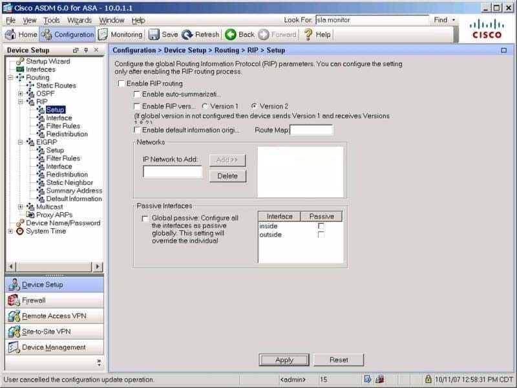
Task: Check the Global passive checkbox
Action: coord(145,219)
